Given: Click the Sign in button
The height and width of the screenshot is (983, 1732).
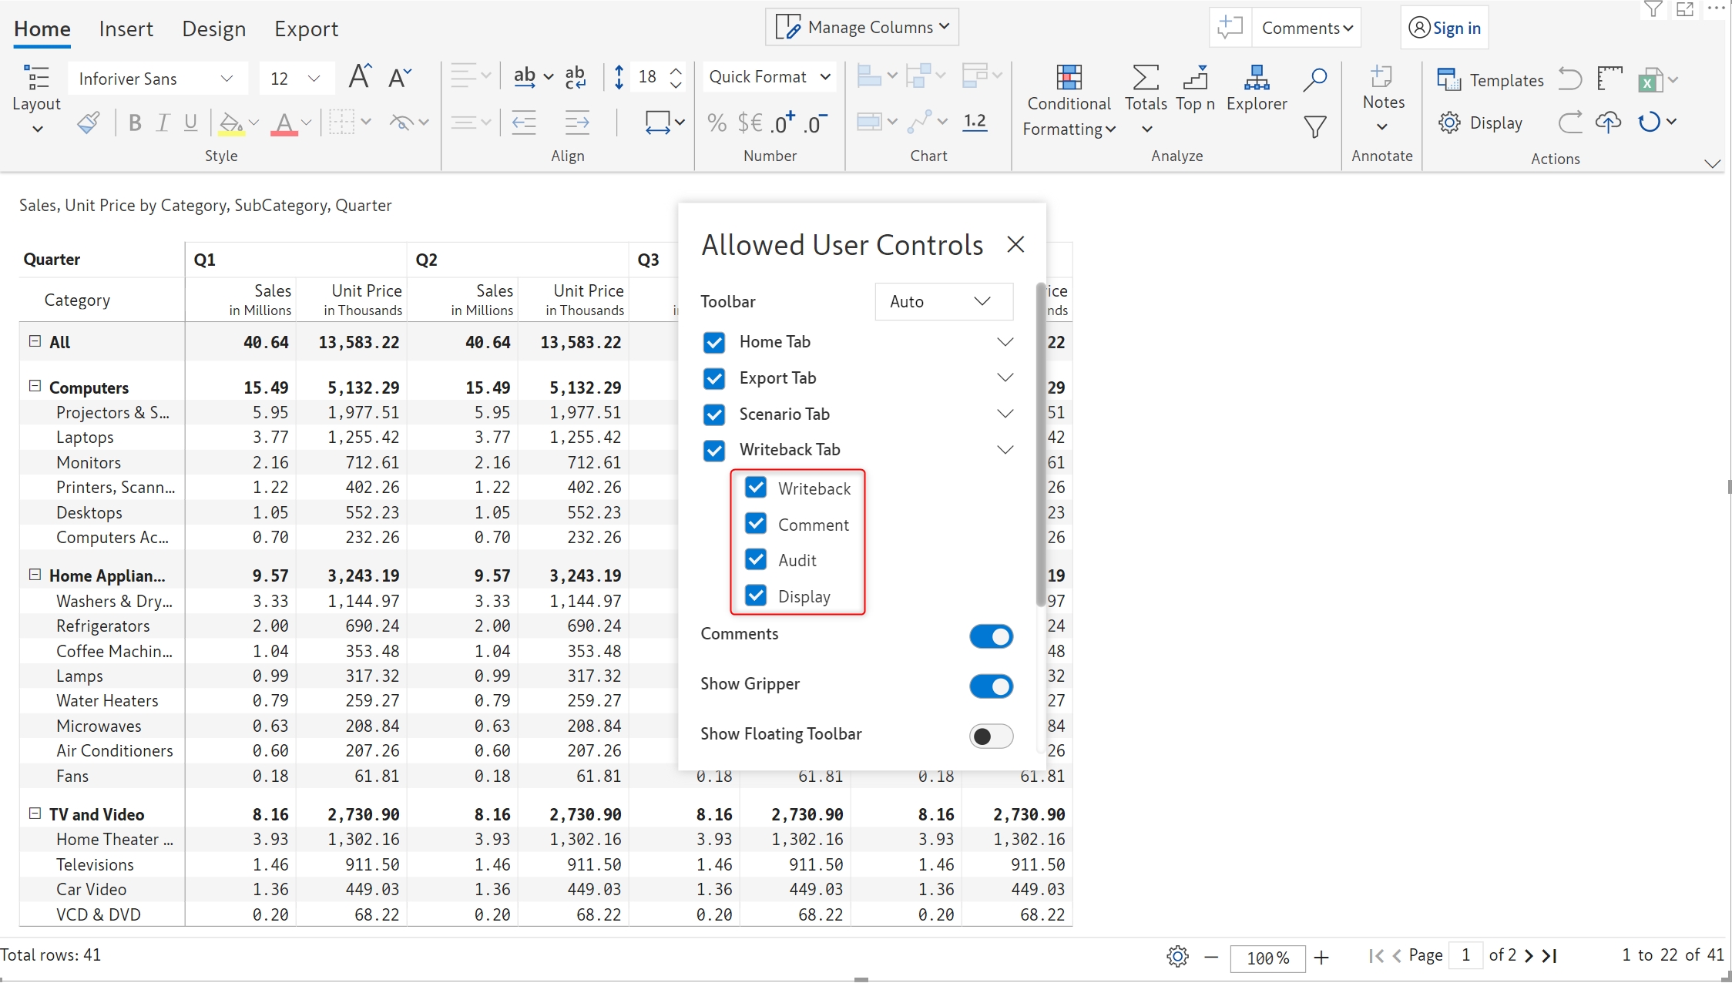Looking at the screenshot, I should tap(1445, 29).
